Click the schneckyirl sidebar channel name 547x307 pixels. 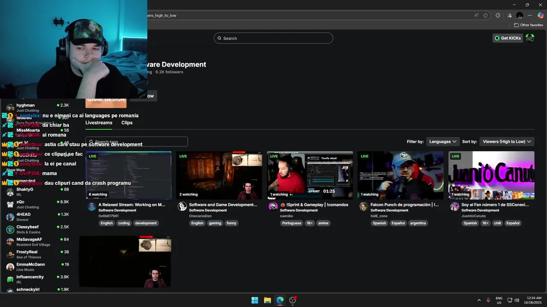[x=28, y=290]
